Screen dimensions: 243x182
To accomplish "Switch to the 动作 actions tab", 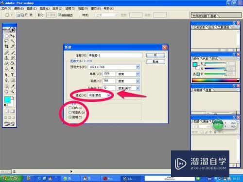I will pos(211,27).
